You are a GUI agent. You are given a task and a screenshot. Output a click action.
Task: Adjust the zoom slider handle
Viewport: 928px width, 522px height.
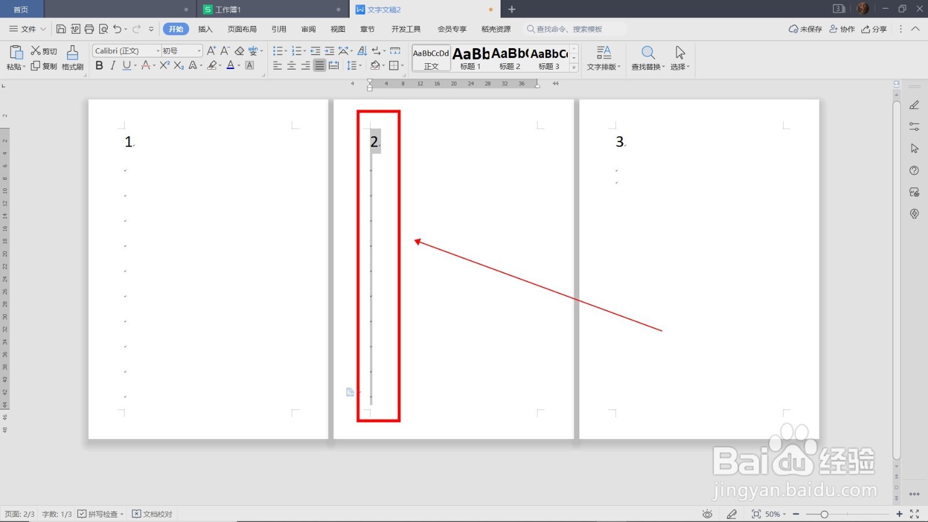pyautogui.click(x=824, y=514)
